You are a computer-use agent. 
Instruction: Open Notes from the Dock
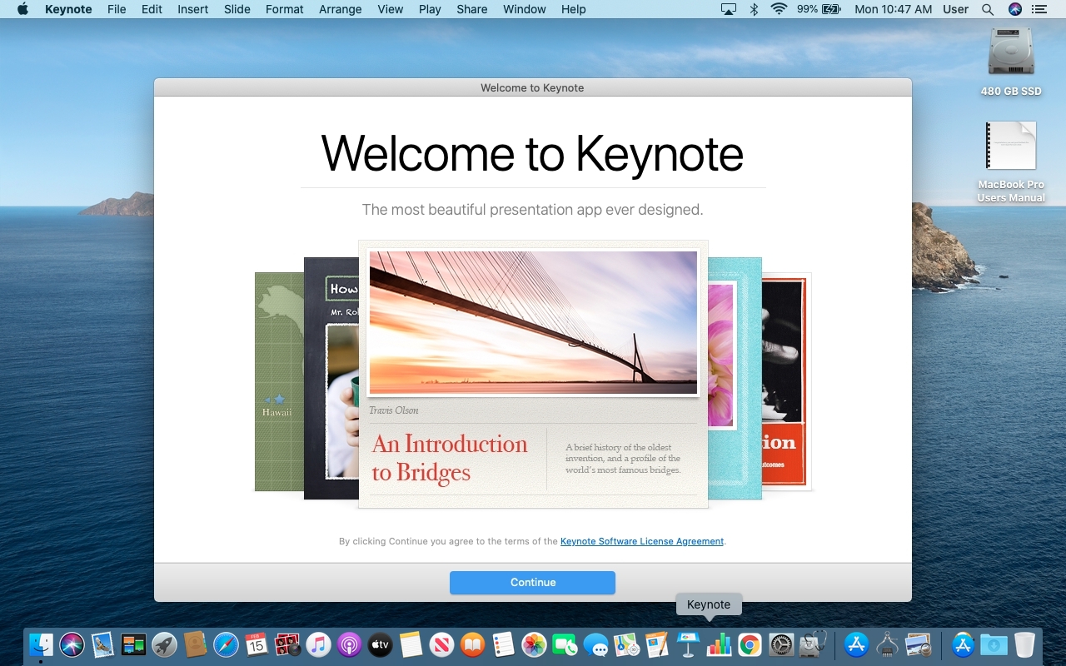(x=411, y=644)
